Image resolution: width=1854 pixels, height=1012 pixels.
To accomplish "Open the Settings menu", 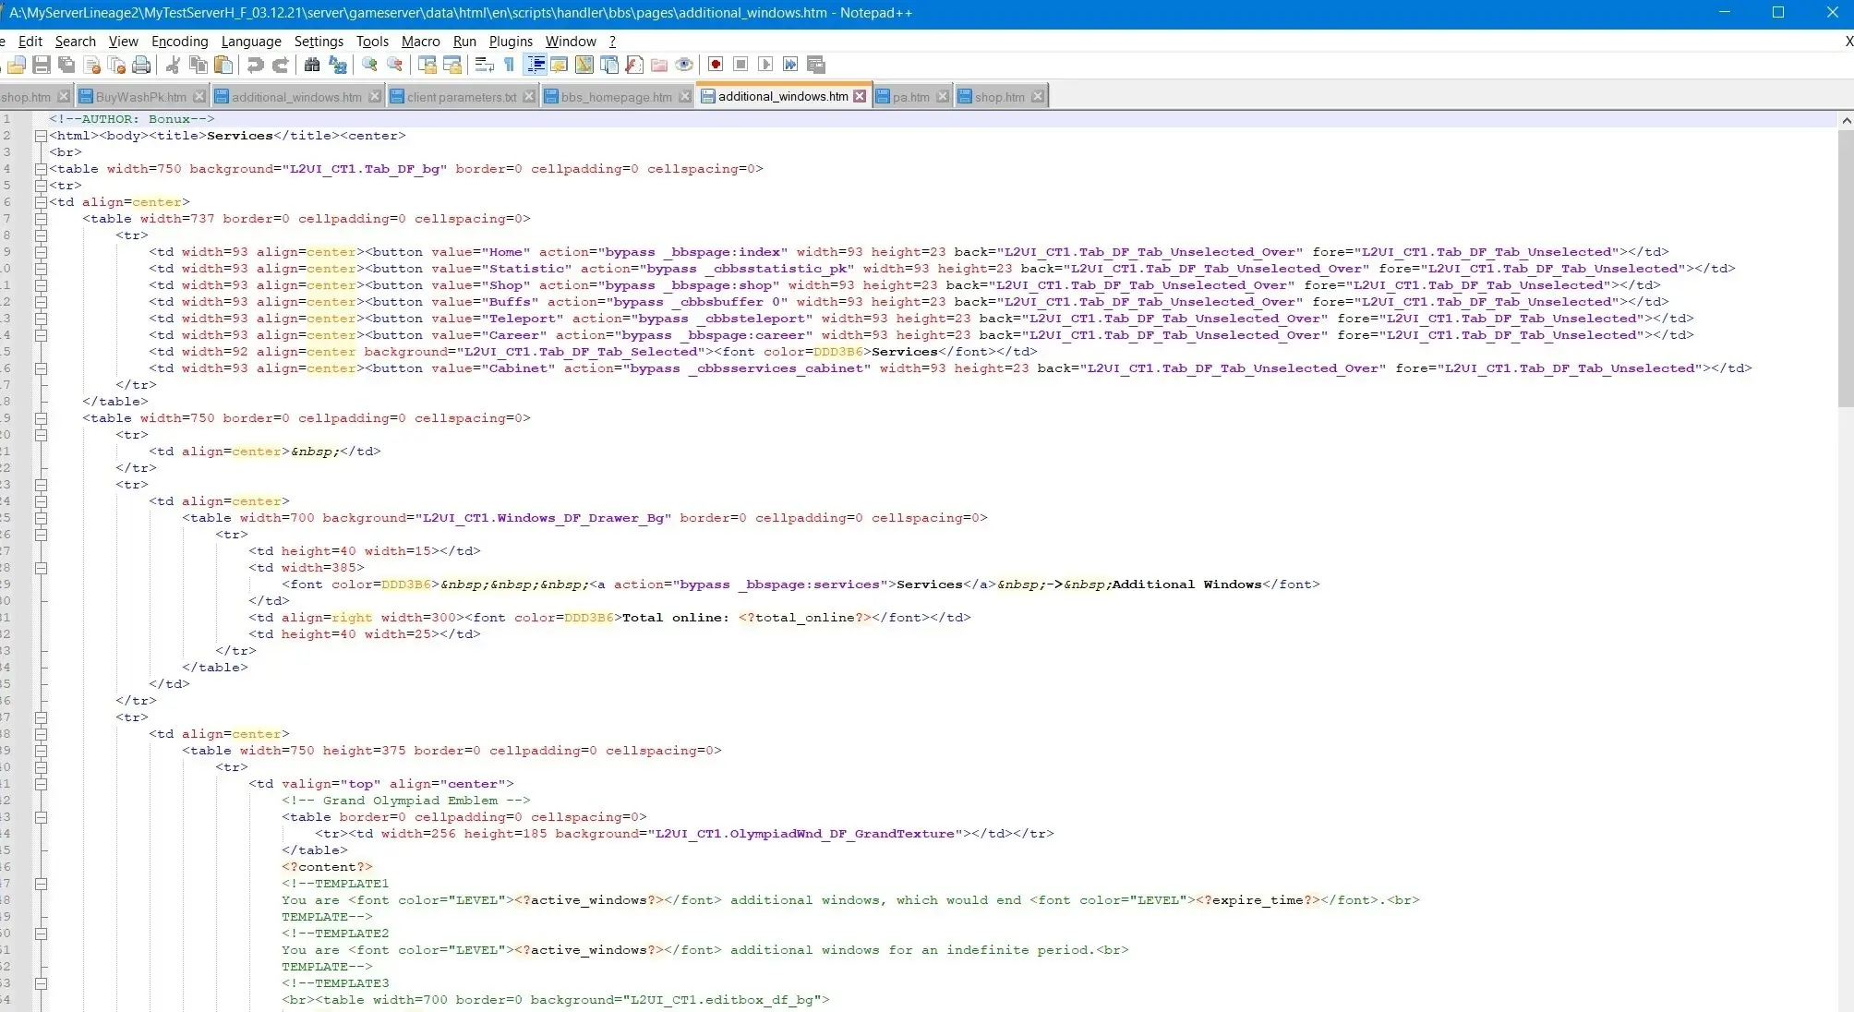I will coord(319,42).
